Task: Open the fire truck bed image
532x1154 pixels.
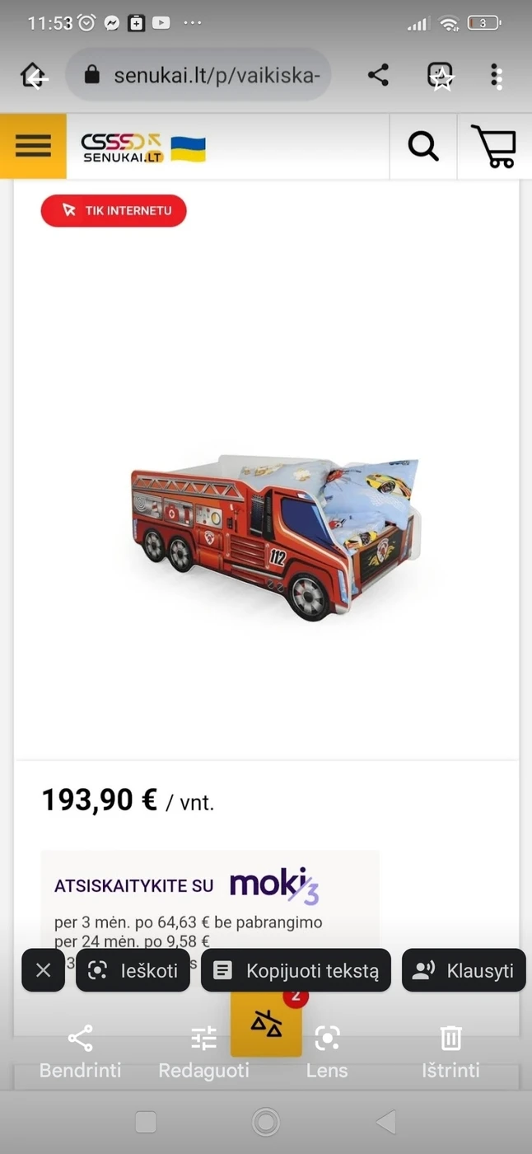Action: [276, 536]
